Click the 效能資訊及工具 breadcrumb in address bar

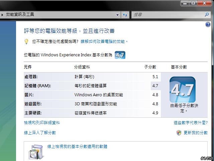click(x=20, y=14)
